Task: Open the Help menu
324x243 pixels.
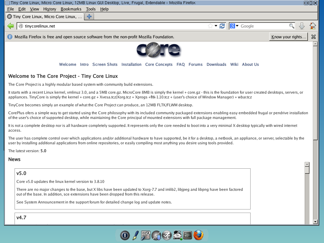Action: pos(104,9)
